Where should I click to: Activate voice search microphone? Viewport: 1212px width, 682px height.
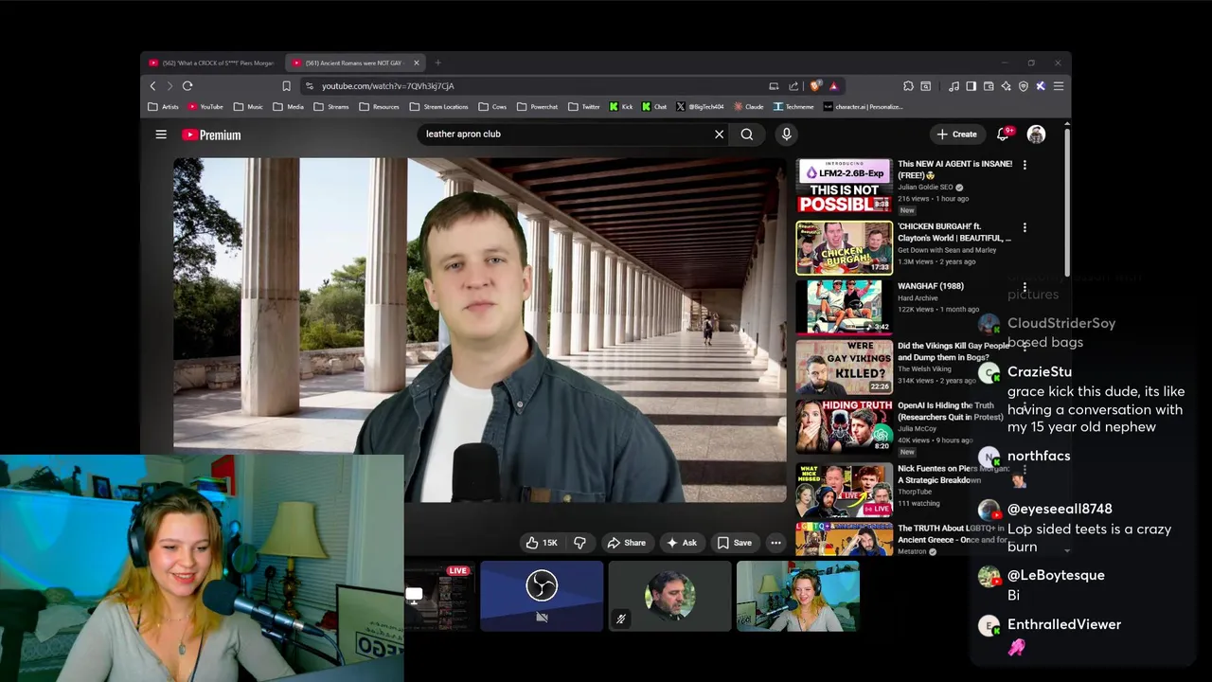tap(786, 135)
